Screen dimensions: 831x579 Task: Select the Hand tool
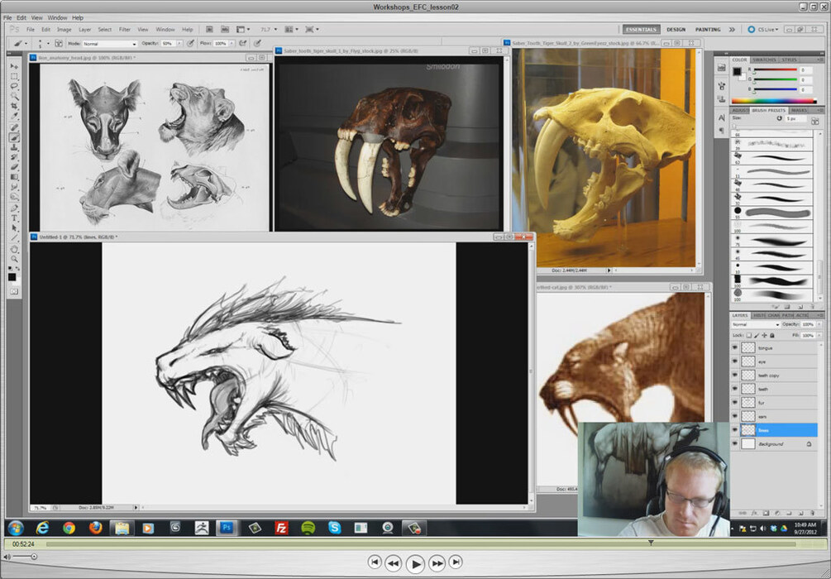(14, 248)
